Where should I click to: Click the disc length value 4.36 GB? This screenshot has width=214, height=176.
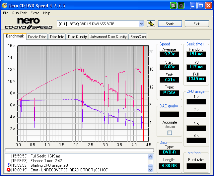pyautogui.click(x=169, y=166)
